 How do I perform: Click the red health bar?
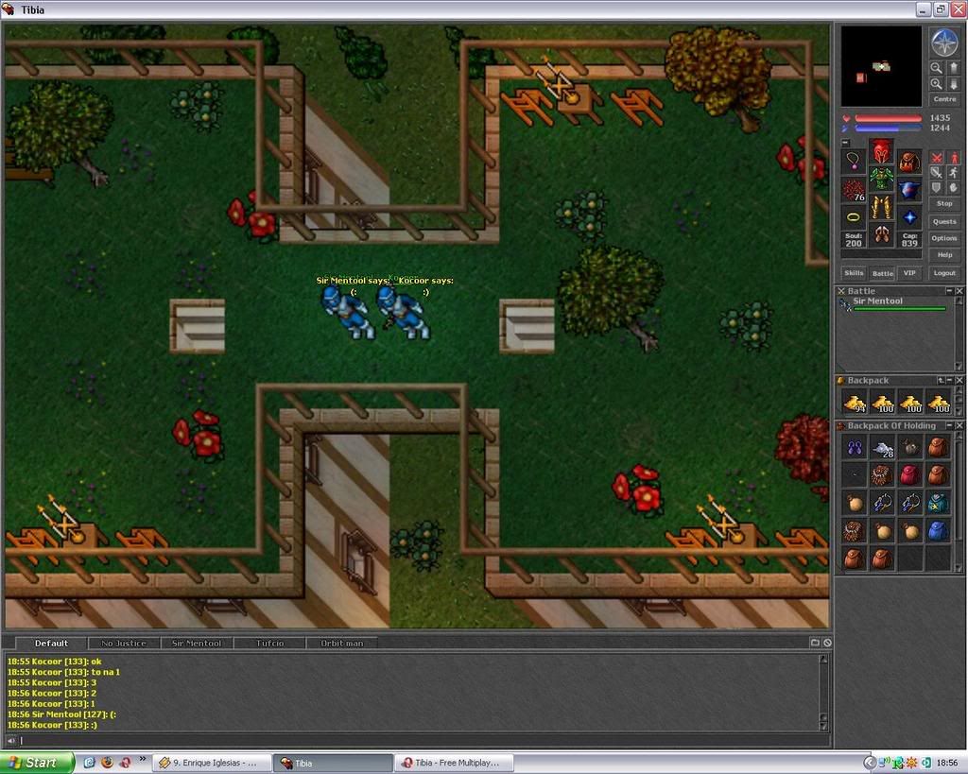[888, 118]
